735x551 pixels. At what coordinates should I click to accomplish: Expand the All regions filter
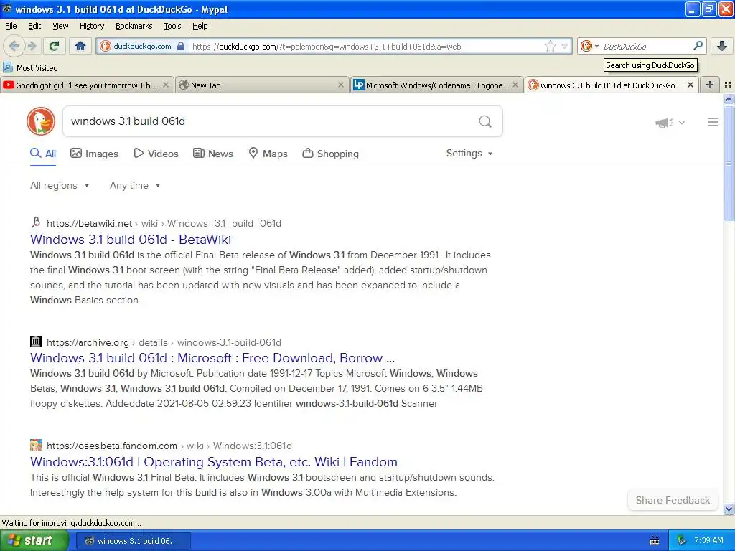click(60, 185)
